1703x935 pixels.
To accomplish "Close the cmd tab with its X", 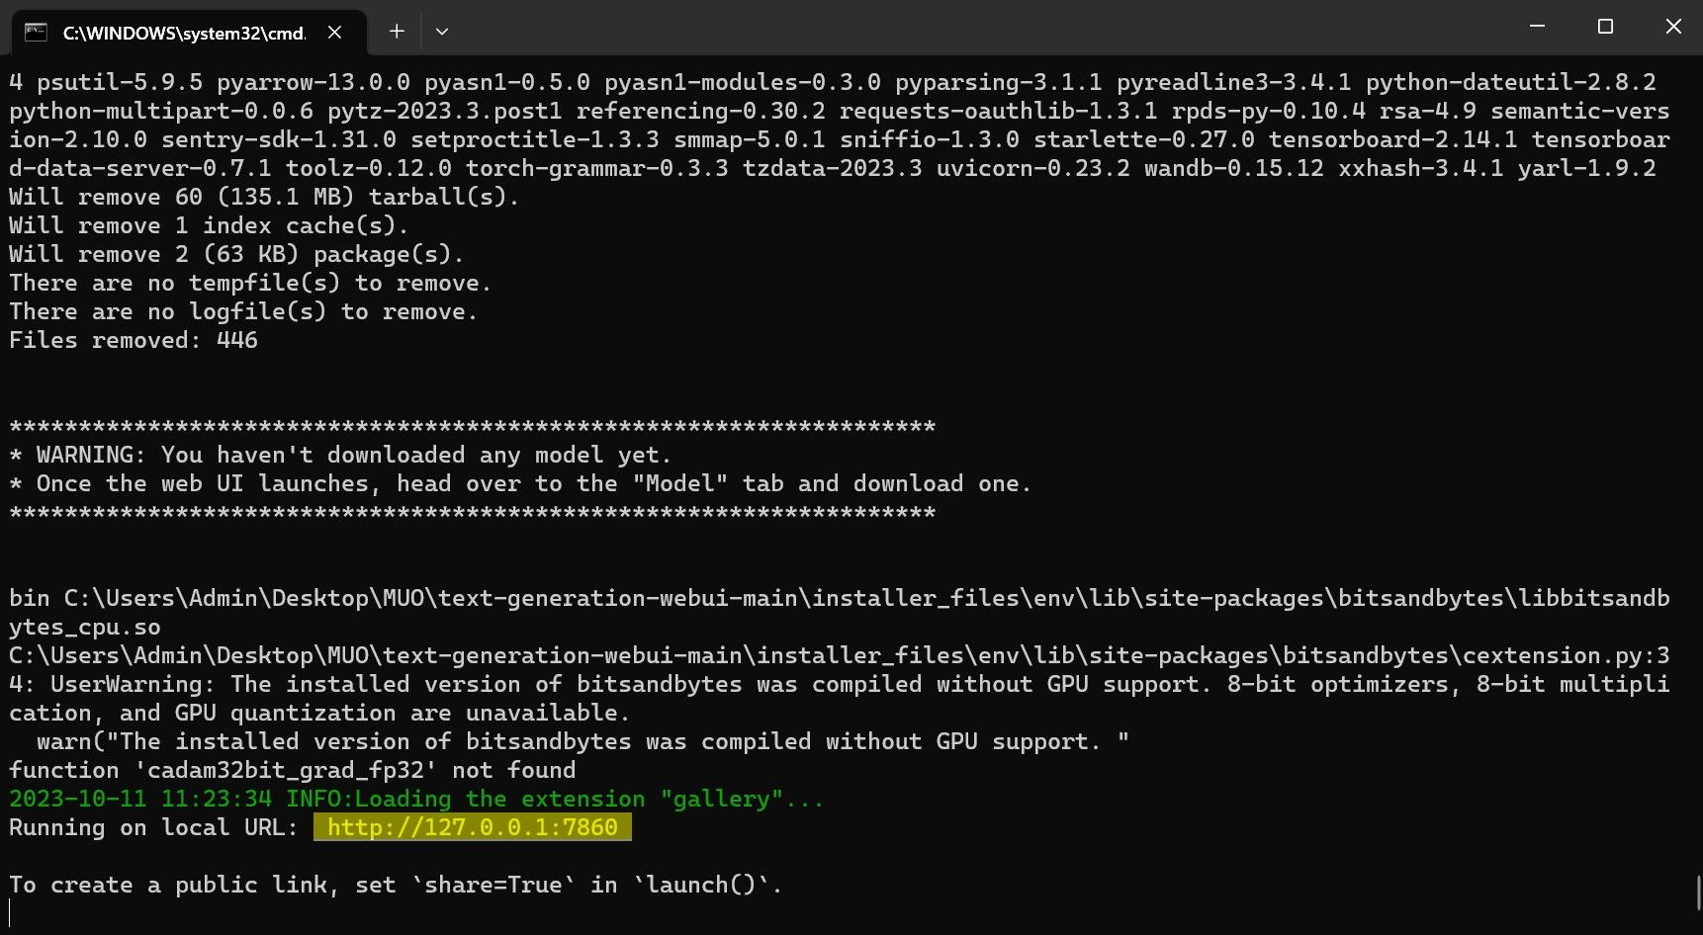I will [333, 32].
